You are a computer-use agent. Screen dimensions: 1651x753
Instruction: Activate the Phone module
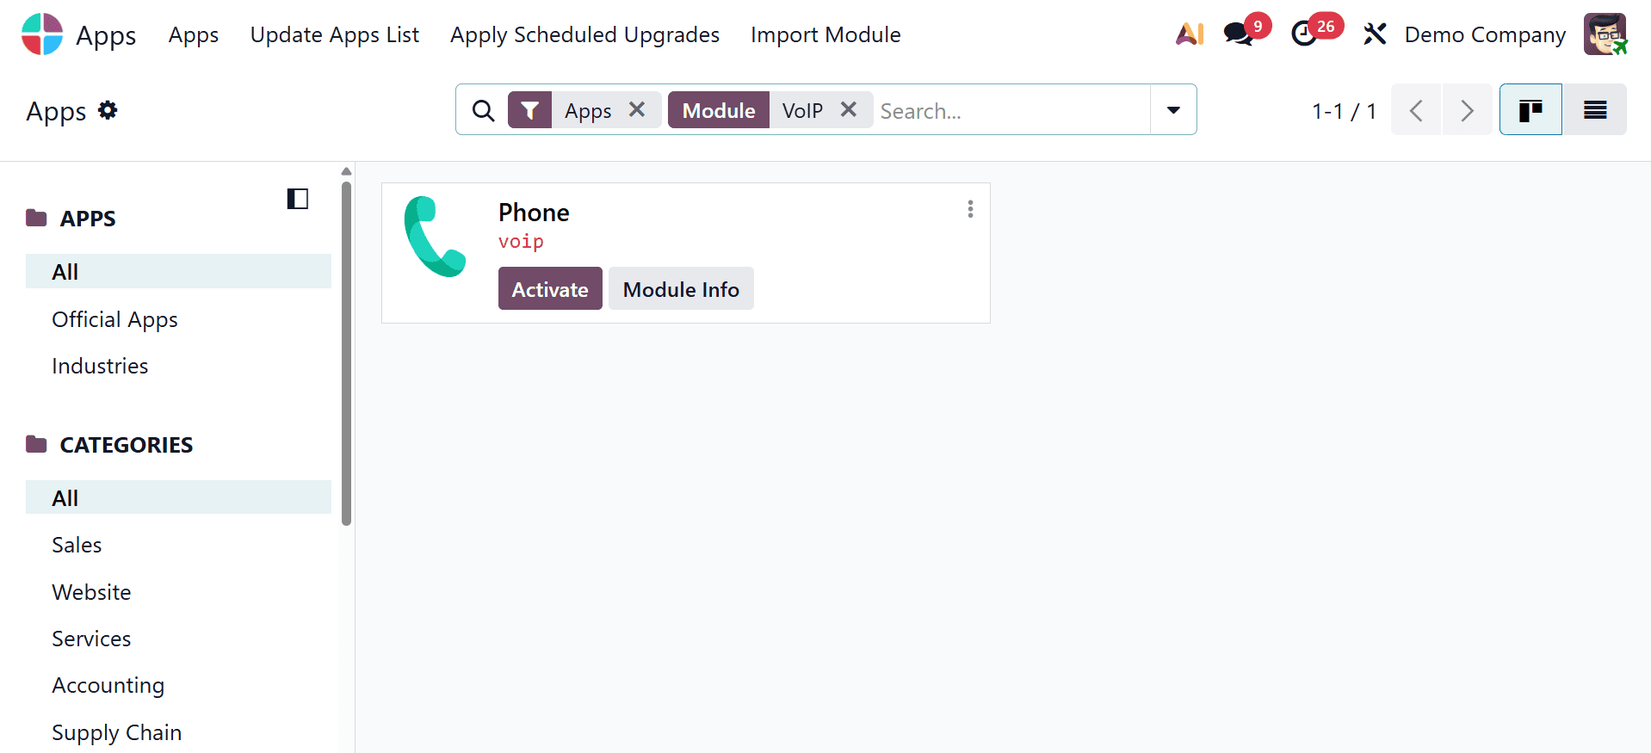point(550,289)
